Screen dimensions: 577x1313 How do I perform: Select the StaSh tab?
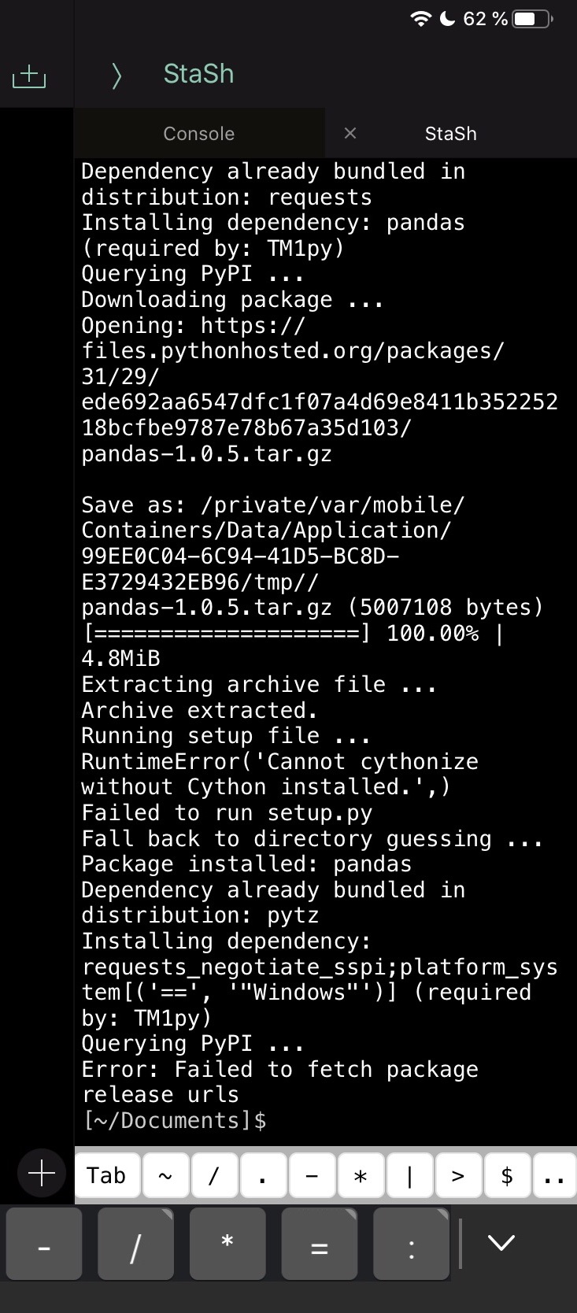(450, 134)
